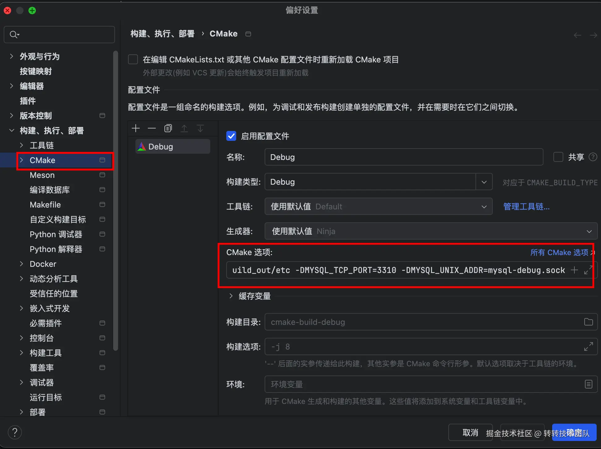This screenshot has width=601, height=449.
Task: Open the 构建类型 Debug dropdown
Action: click(x=484, y=182)
